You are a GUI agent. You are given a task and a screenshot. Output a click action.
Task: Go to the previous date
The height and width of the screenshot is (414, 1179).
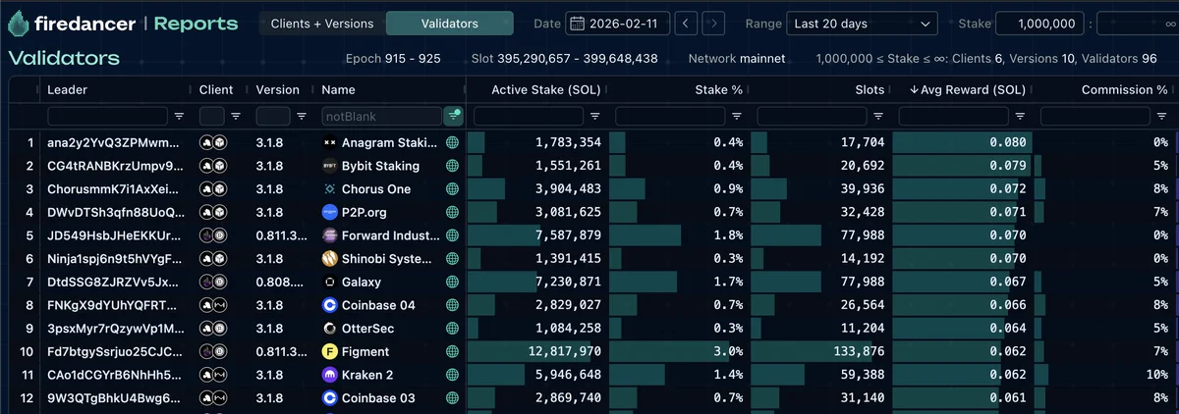[x=687, y=23]
